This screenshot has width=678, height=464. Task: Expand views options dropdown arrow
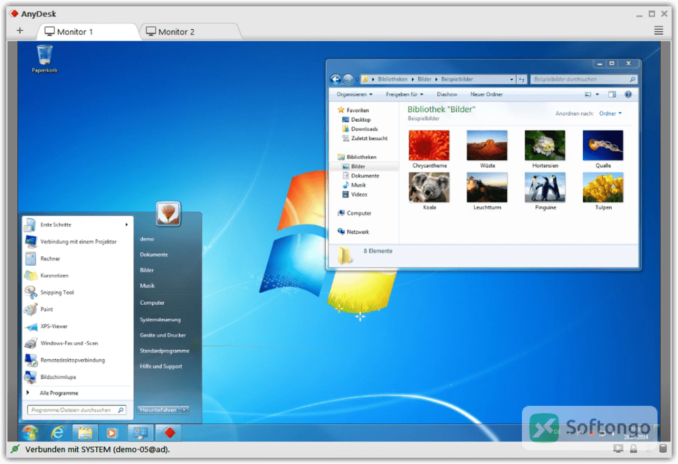pyautogui.click(x=597, y=94)
